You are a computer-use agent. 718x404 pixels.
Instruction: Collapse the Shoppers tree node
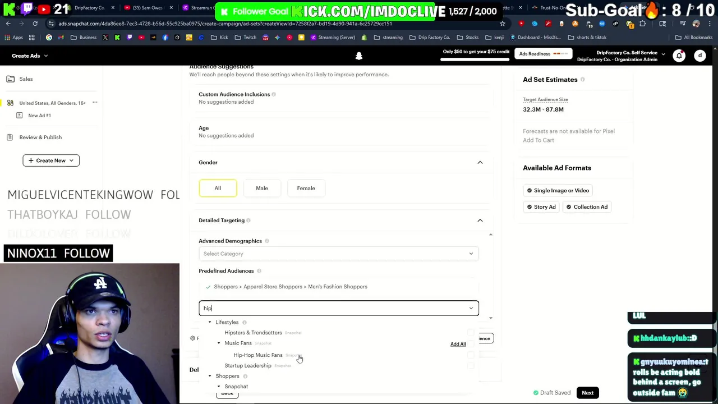(x=210, y=377)
